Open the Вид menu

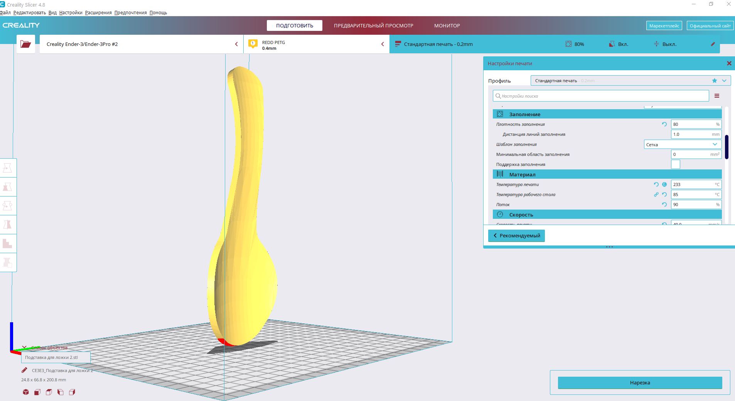pyautogui.click(x=52, y=13)
